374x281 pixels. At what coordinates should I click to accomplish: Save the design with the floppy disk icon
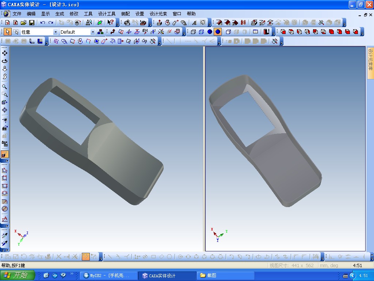tap(31, 22)
